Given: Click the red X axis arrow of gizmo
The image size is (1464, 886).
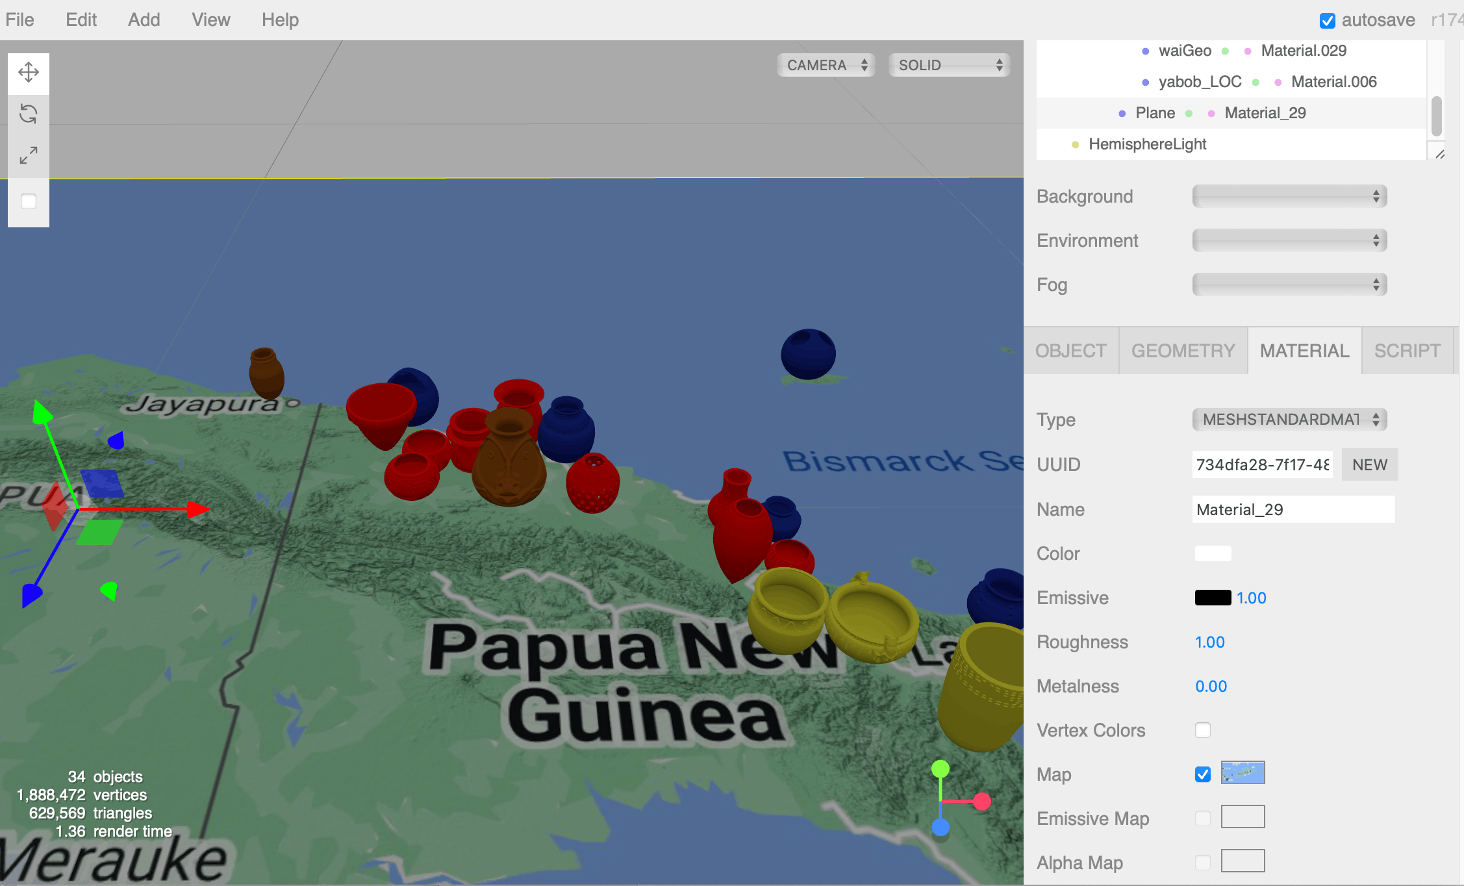Looking at the screenshot, I should (x=197, y=509).
